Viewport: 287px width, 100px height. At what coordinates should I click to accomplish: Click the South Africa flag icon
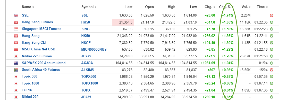[16, 70]
